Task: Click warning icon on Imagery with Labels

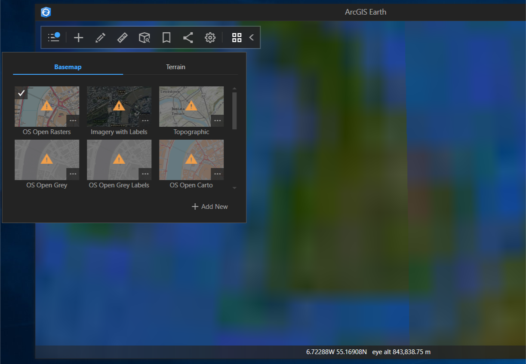Action: [x=119, y=105]
